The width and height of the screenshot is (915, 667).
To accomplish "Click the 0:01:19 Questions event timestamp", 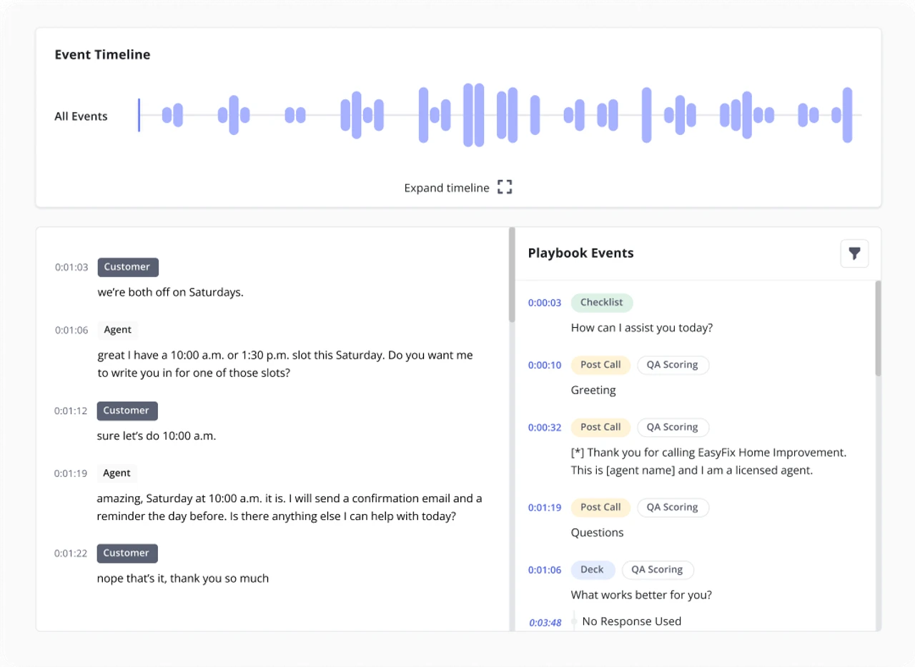I will pos(545,508).
